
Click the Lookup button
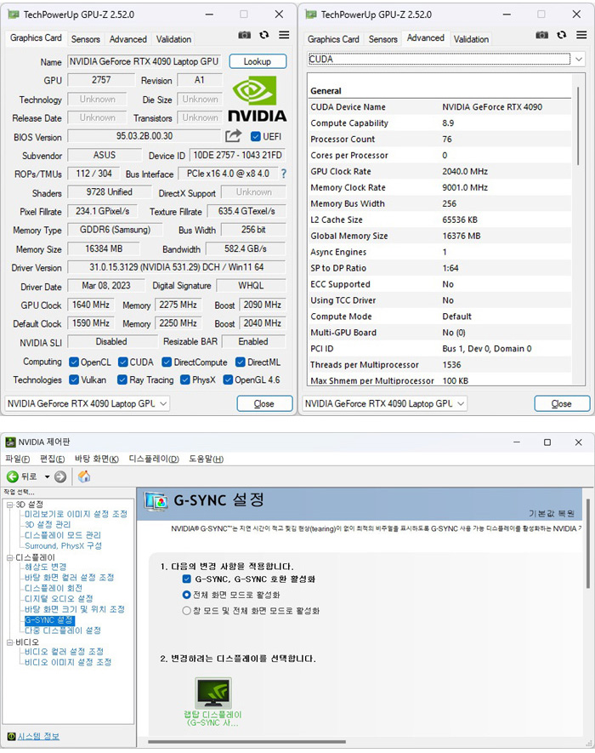pyautogui.click(x=258, y=61)
